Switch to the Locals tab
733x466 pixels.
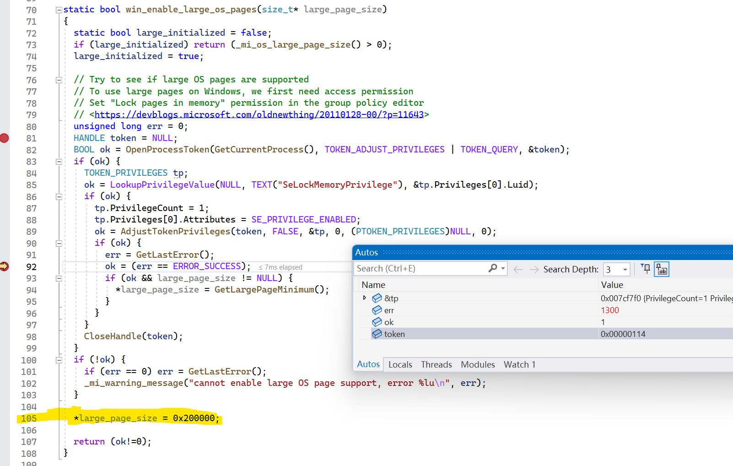pos(400,364)
